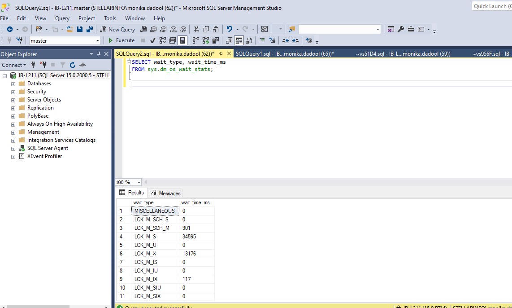Open Activity Monitor from Object Explorer toolbar

[82, 65]
